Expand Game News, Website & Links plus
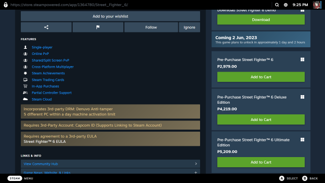This screenshot has width=325, height=183. pyautogui.click(x=196, y=172)
